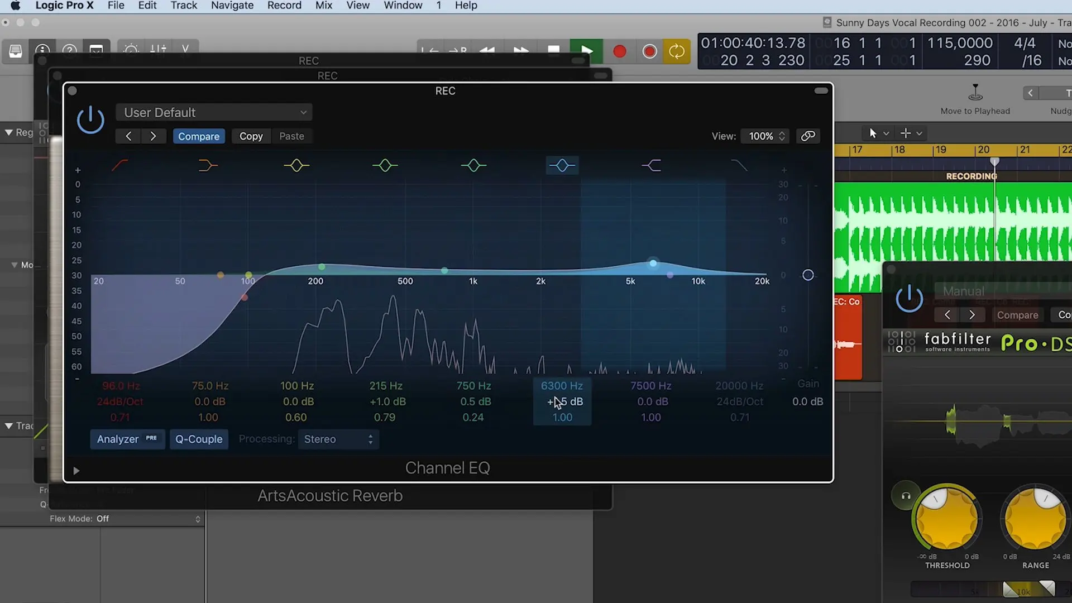Click the Channel EQ link chain icon
1072x603 pixels.
808,136
